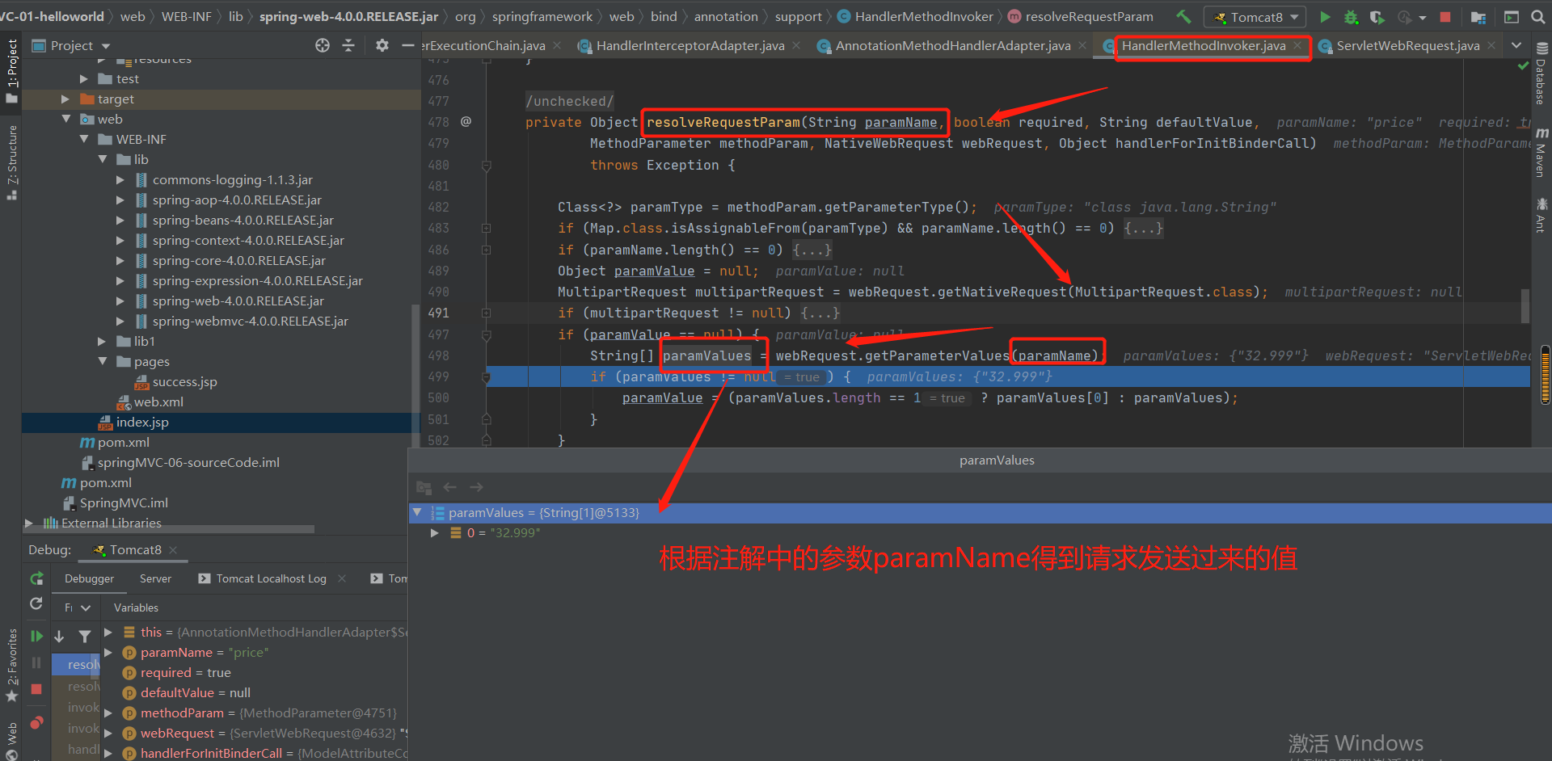Collapse the WEB-INF folder

point(84,139)
